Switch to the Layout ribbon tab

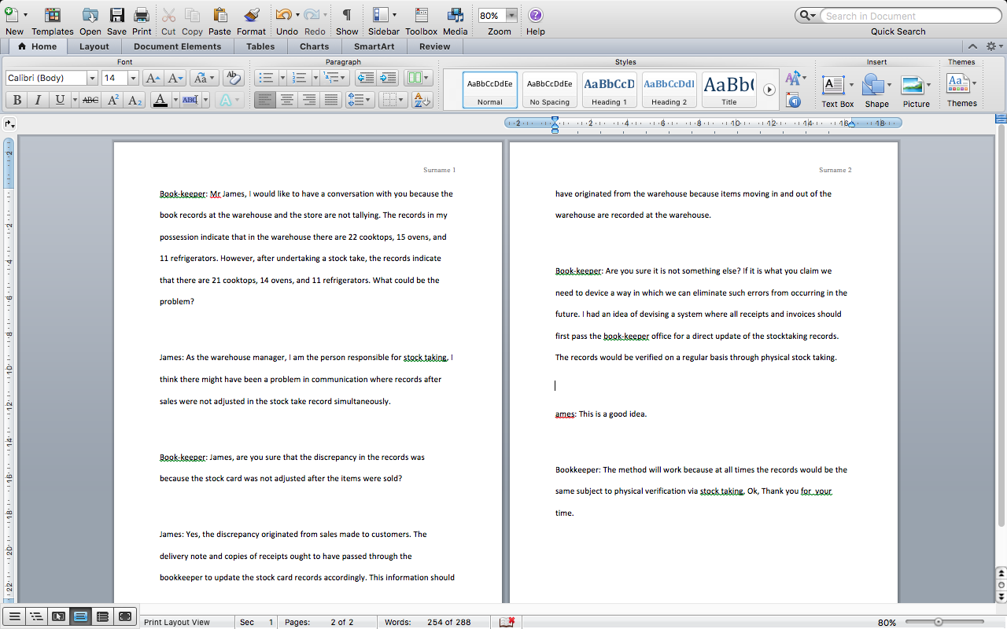point(94,46)
